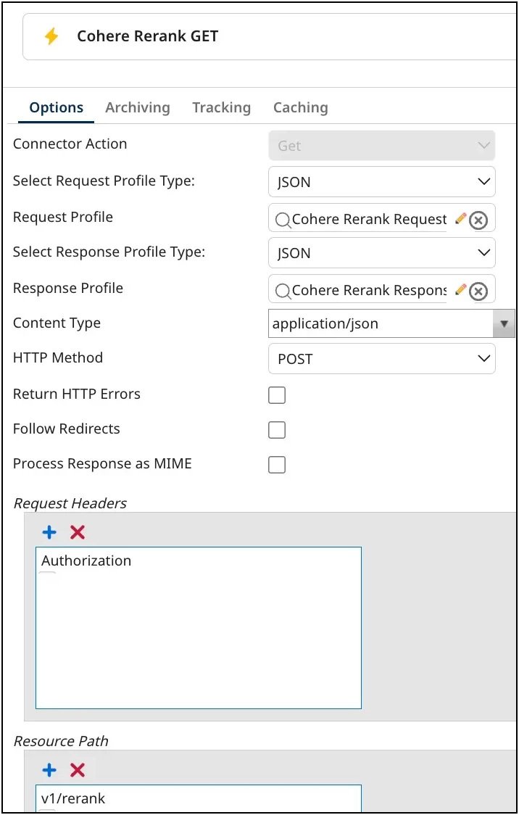Click the lightning bolt connector icon
The height and width of the screenshot is (815, 519).
(x=51, y=36)
